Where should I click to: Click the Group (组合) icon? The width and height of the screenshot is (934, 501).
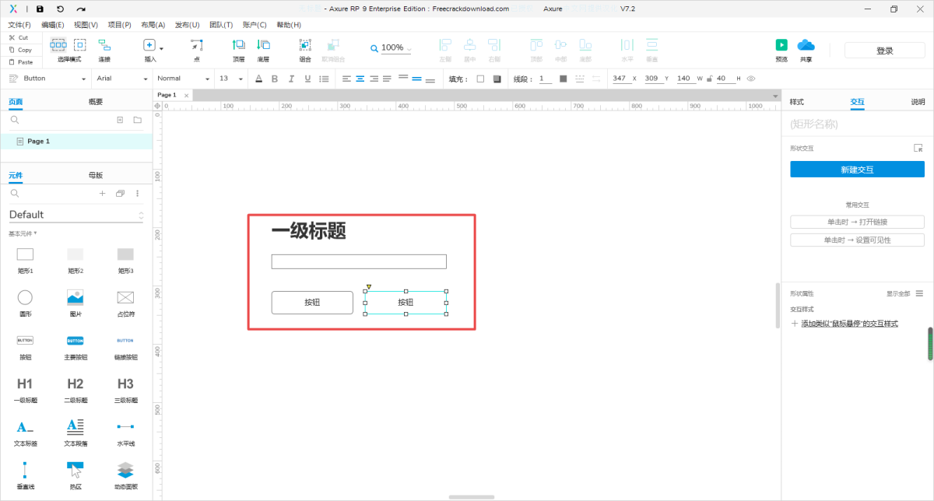(305, 46)
